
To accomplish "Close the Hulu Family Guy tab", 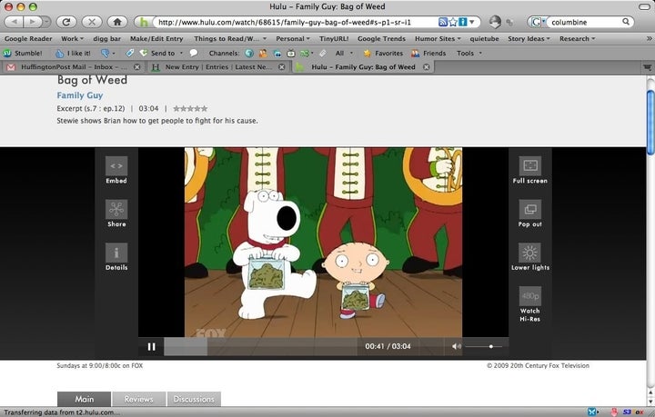I will [x=426, y=67].
